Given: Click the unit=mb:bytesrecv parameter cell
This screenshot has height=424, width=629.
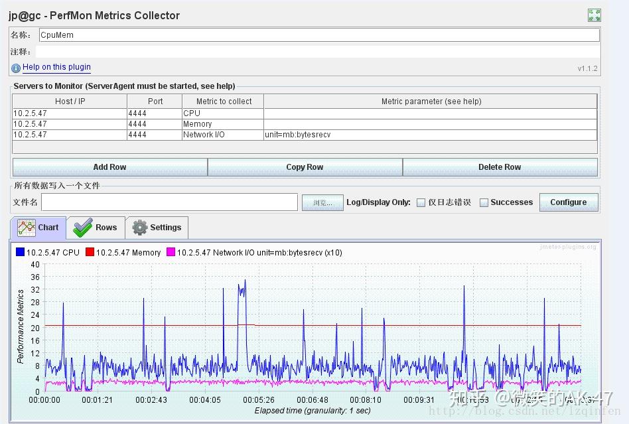Looking at the screenshot, I should (431, 135).
